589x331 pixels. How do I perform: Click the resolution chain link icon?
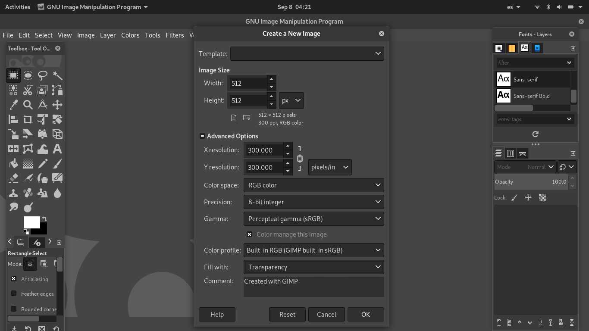point(300,159)
